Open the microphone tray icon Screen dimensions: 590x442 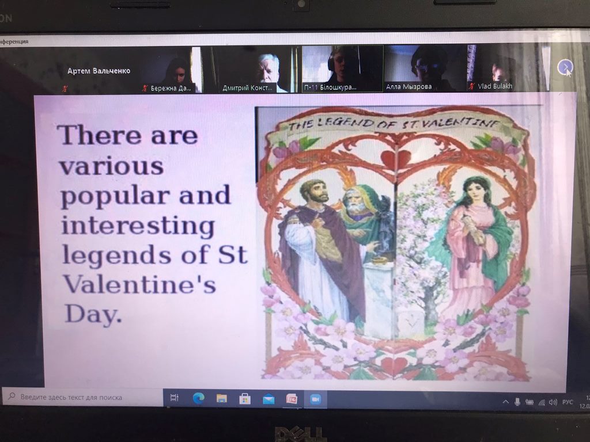click(x=517, y=402)
